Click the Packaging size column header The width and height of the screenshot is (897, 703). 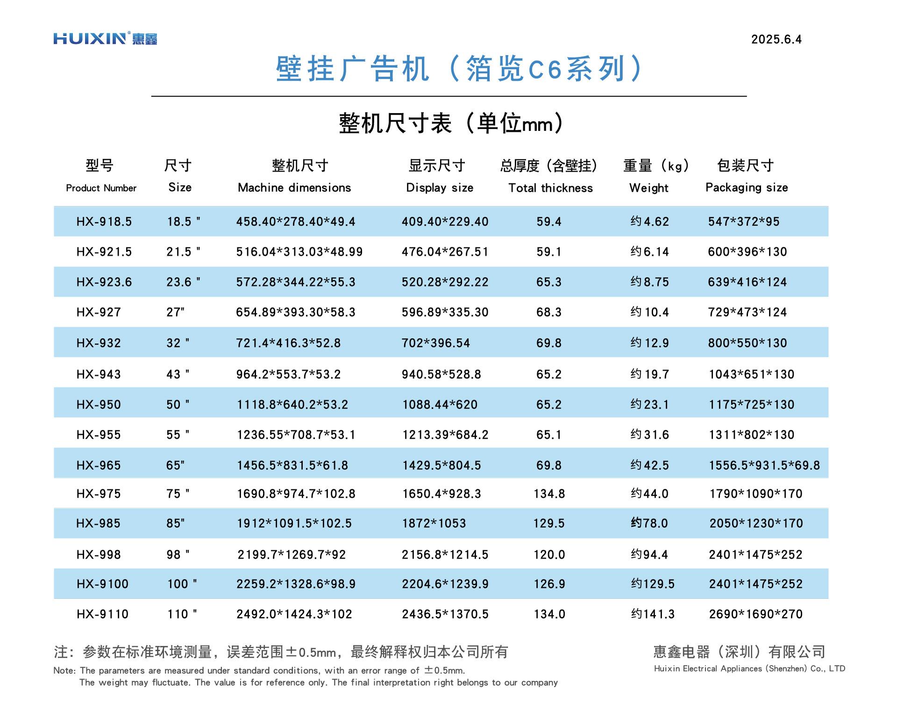747,188
